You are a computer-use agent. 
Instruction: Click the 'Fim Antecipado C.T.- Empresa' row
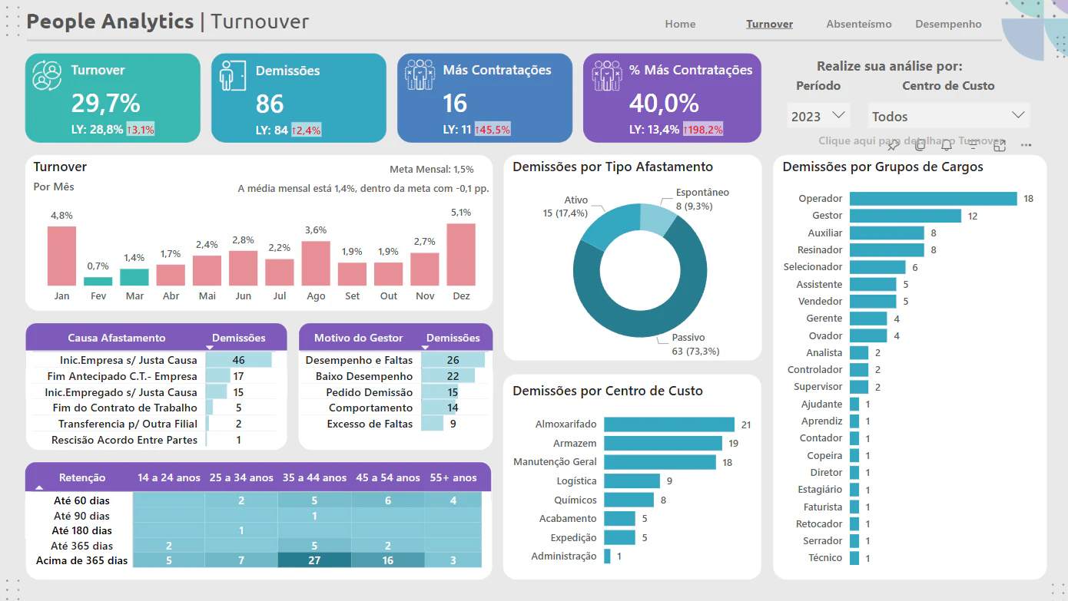coord(152,376)
